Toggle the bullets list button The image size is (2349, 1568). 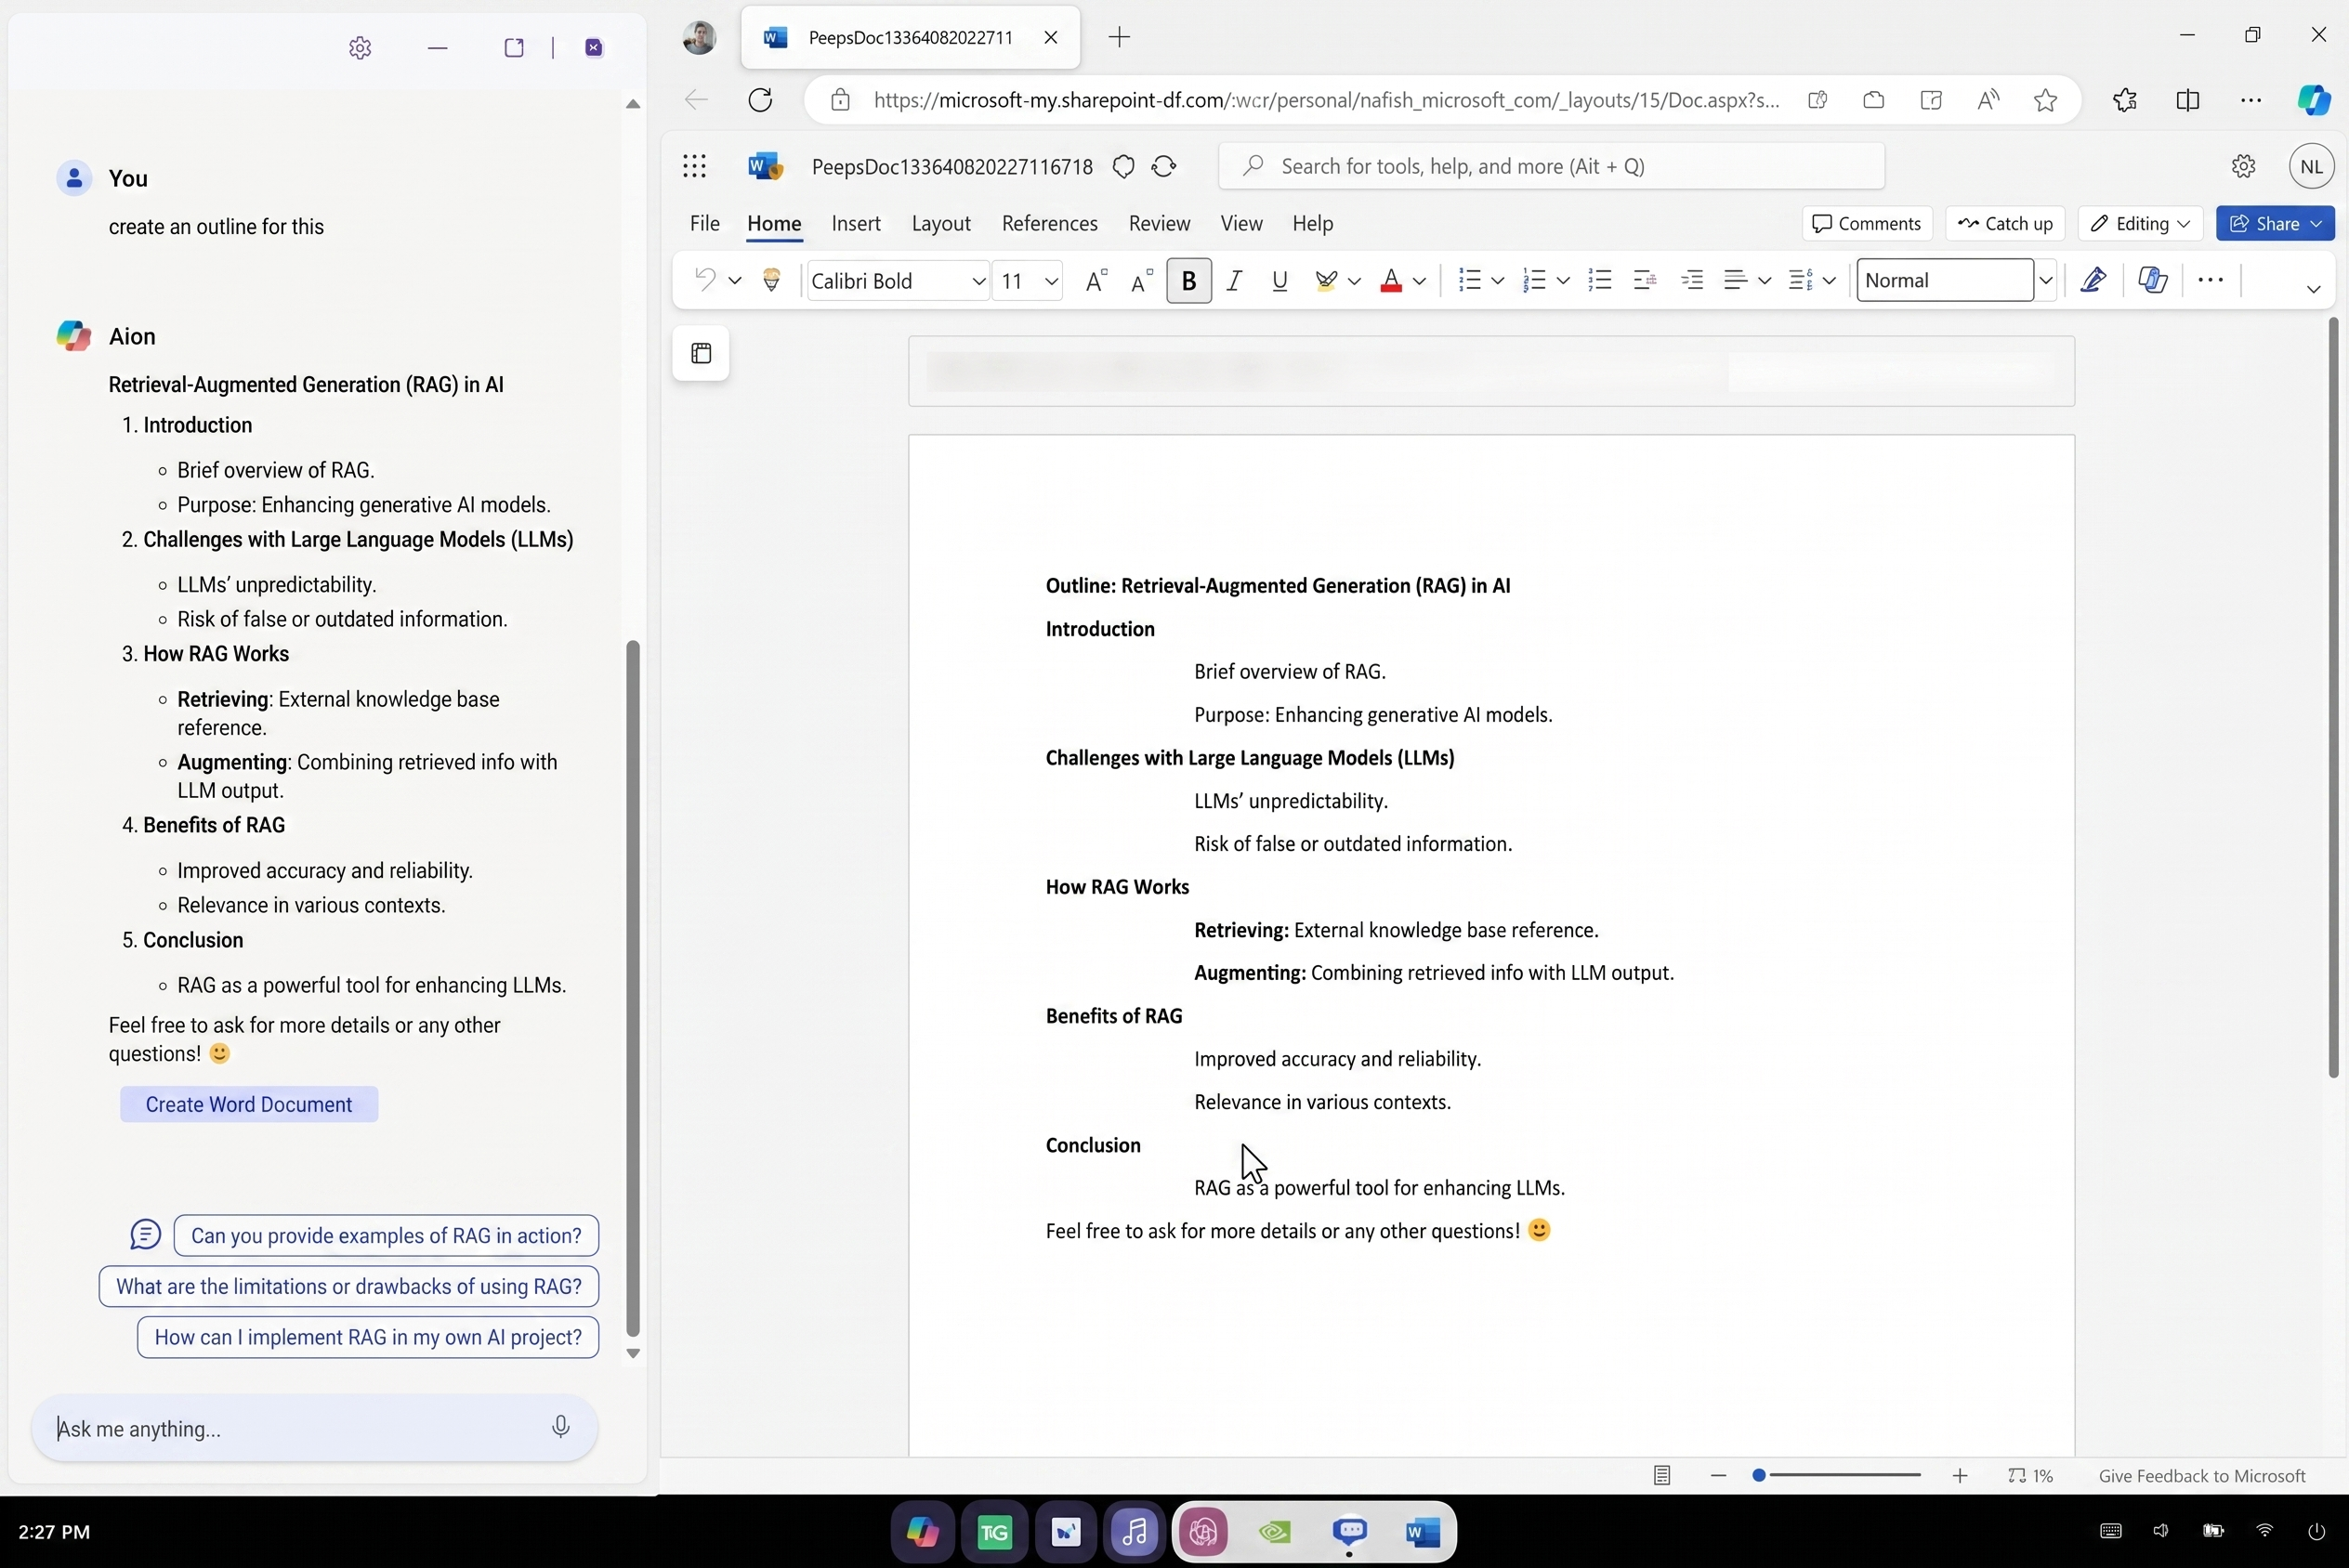pos(1469,280)
